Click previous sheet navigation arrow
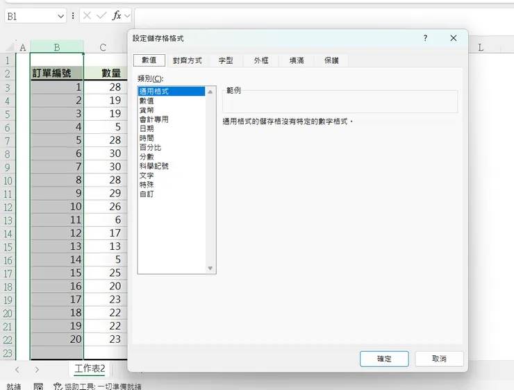Image resolution: width=514 pixels, height=390 pixels. [x=17, y=370]
